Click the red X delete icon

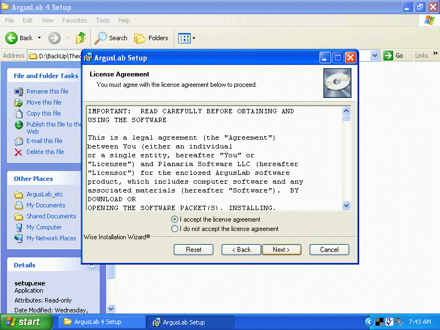coord(19,152)
